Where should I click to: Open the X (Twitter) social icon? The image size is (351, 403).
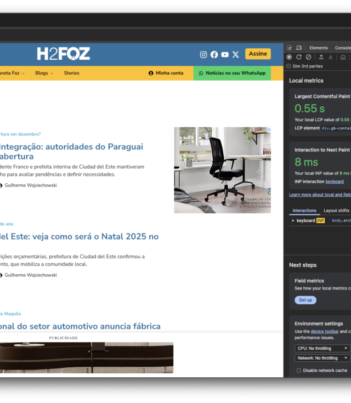pyautogui.click(x=236, y=54)
